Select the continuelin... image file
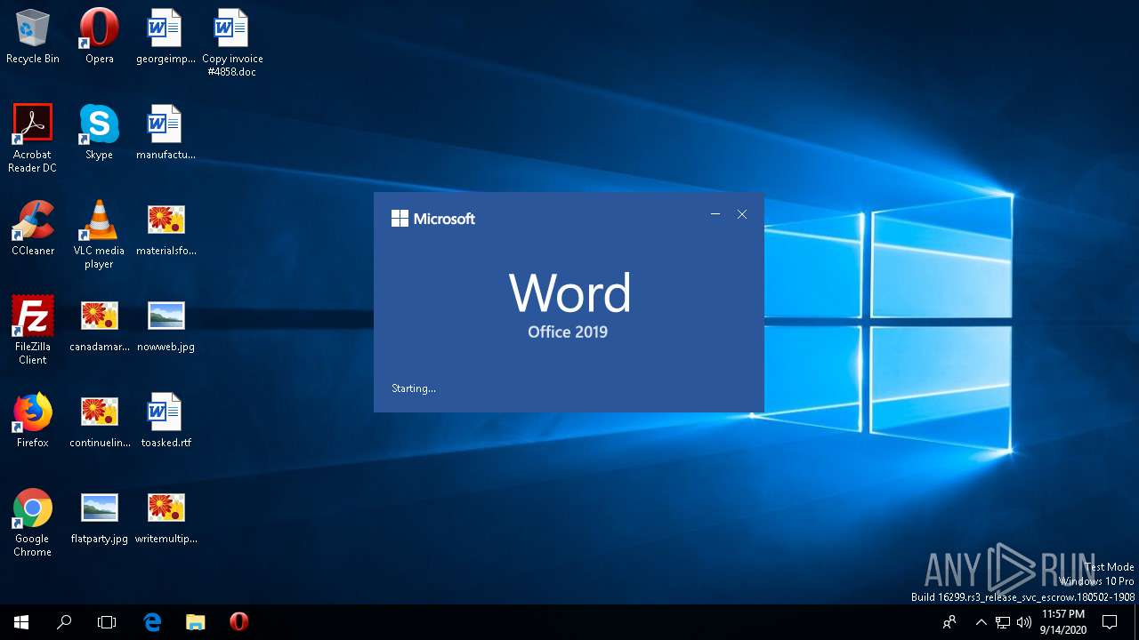This screenshot has width=1139, height=640. pos(100,420)
